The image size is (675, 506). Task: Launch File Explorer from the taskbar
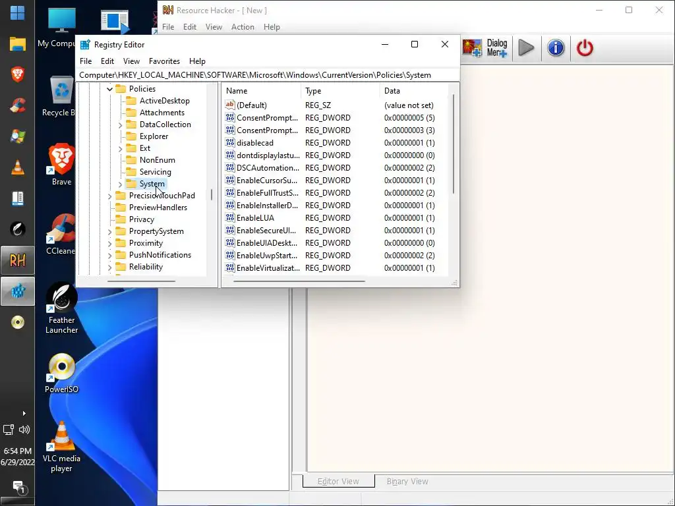click(17, 44)
